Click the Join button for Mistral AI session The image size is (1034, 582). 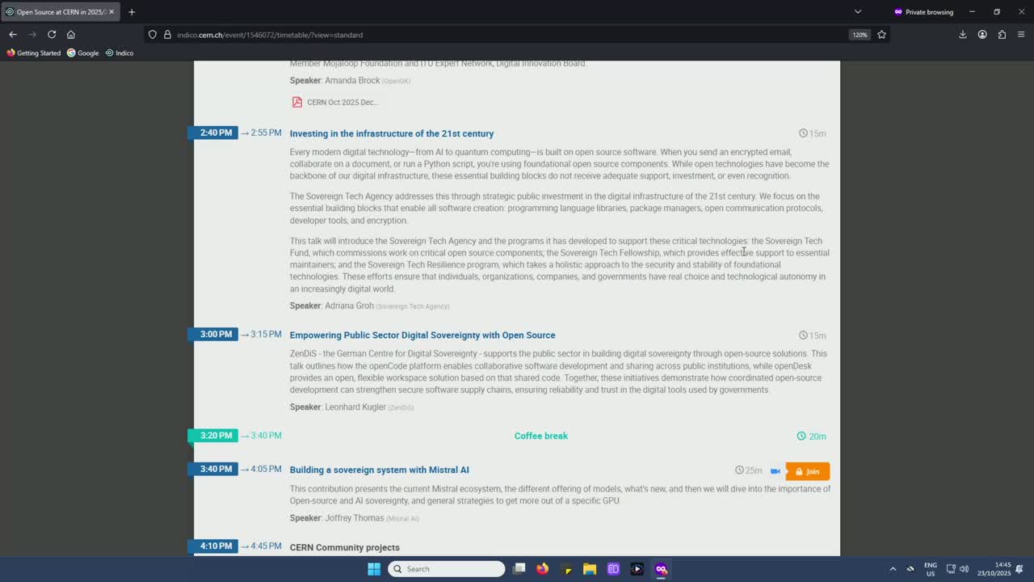coord(807,471)
